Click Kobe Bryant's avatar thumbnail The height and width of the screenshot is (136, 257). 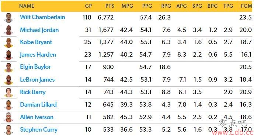coord(9,43)
